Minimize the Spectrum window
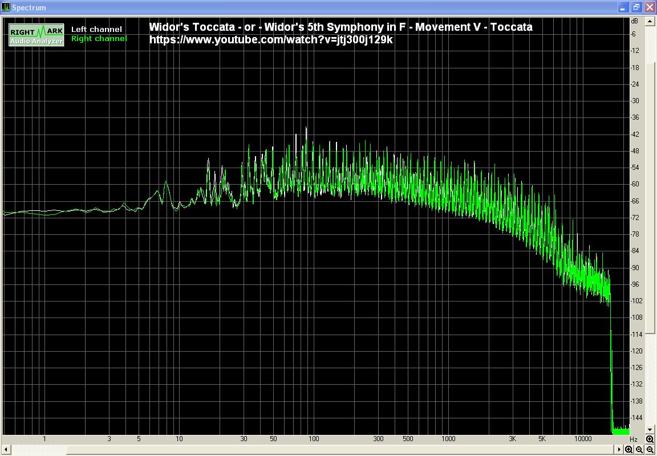This screenshot has width=657, height=456. point(623,7)
